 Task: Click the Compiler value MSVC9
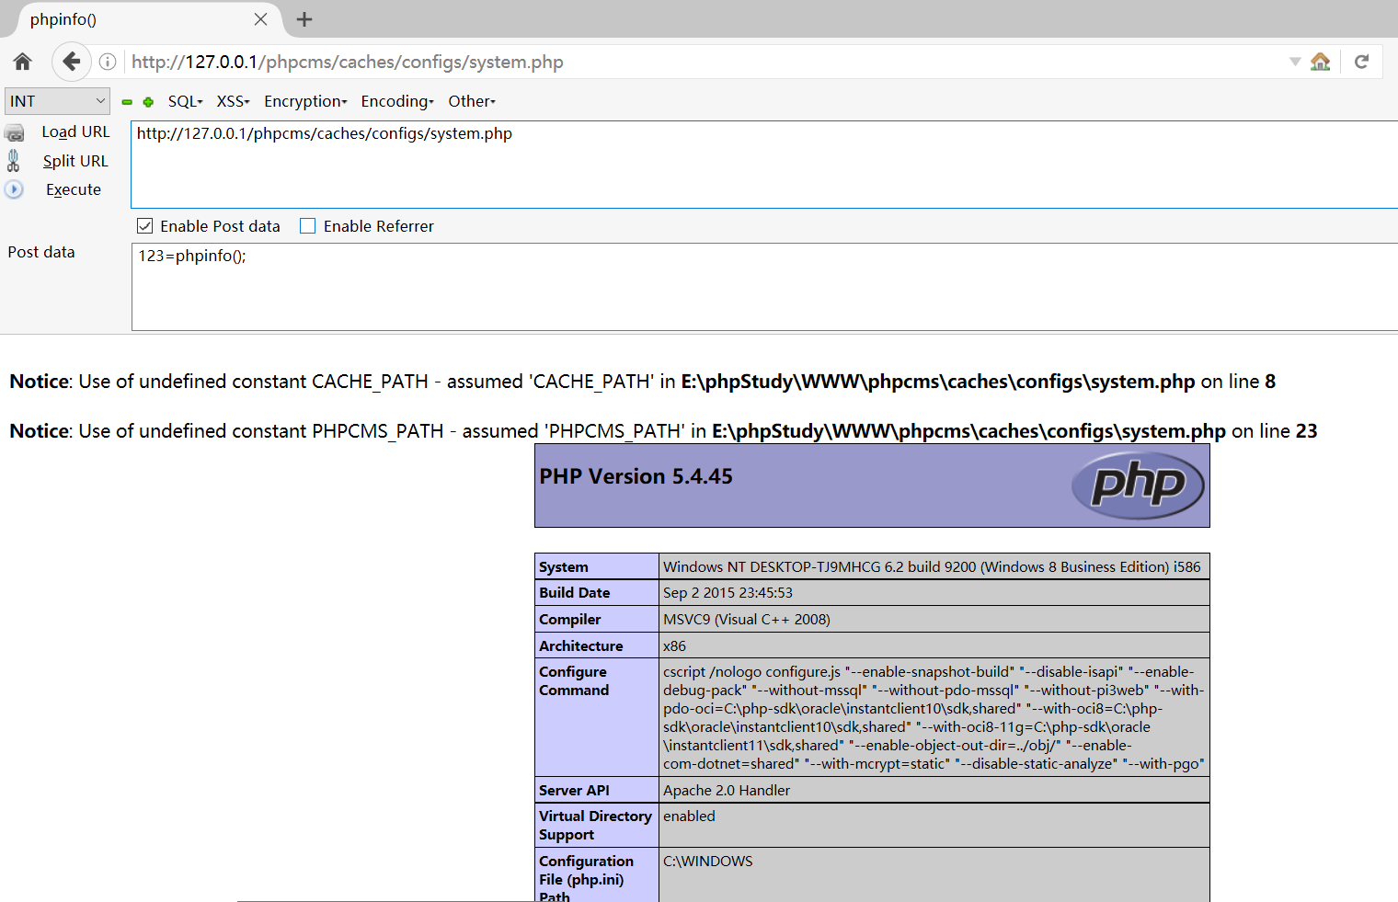(747, 620)
